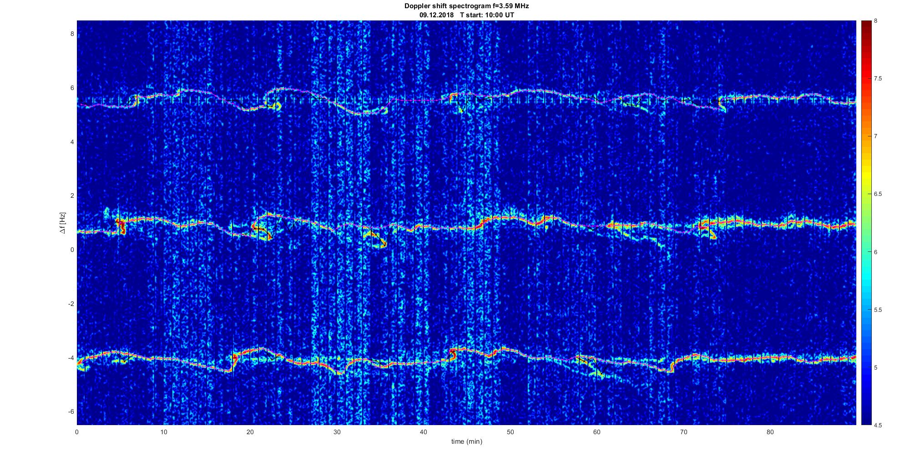The height and width of the screenshot is (456, 910).
Task: Click the y-axis label 'Δf [Hz]'
Action: [x=62, y=223]
